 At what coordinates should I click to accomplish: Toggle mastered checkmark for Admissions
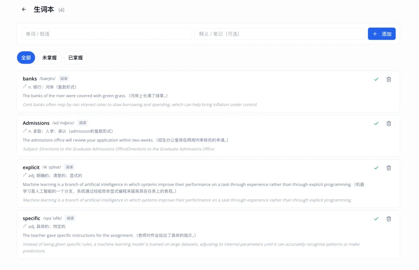(376, 124)
